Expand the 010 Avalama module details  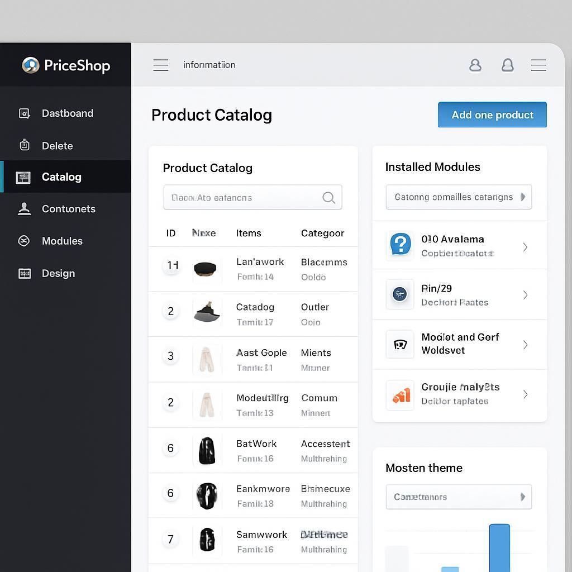point(525,246)
